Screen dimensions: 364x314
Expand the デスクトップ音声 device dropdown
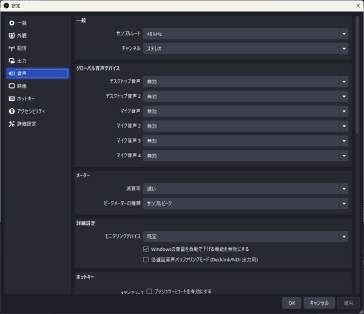[x=245, y=81]
